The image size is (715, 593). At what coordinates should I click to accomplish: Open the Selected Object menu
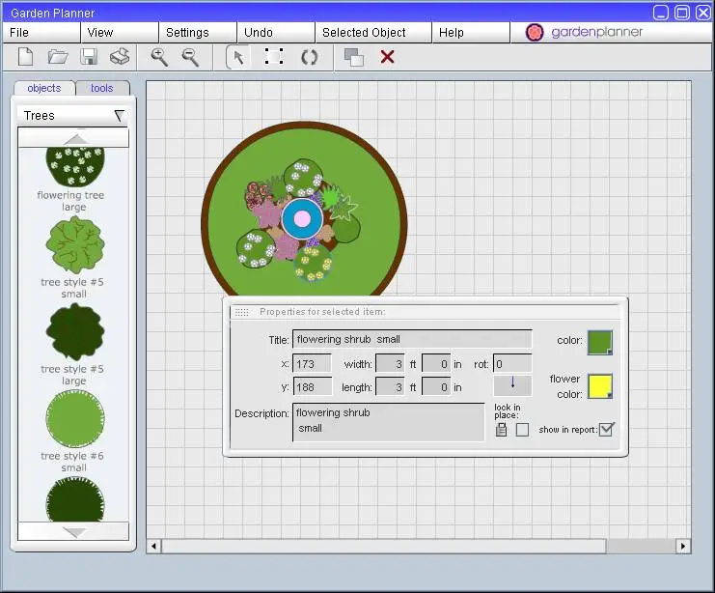(x=373, y=33)
